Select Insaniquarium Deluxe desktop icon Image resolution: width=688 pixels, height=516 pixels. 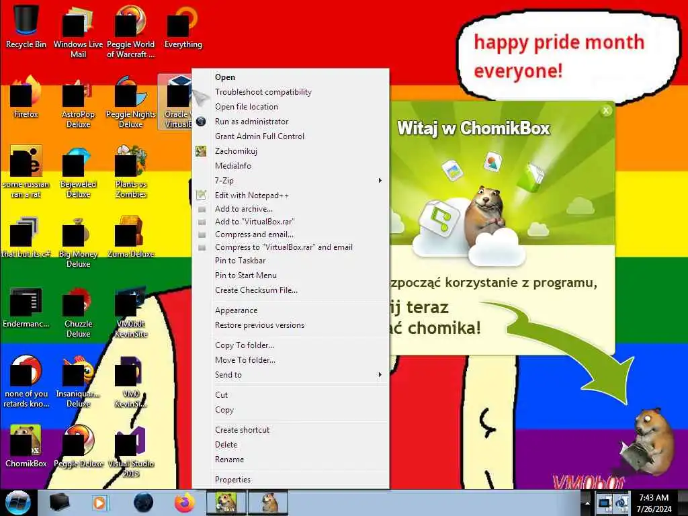pos(78,382)
